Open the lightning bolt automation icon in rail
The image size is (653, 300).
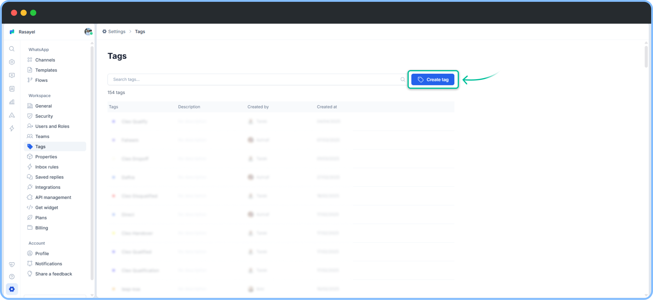point(12,128)
